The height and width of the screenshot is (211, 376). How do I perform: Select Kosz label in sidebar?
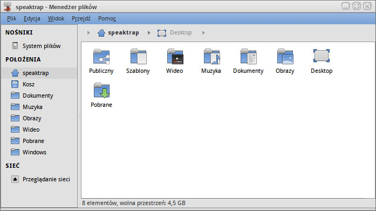coord(29,84)
